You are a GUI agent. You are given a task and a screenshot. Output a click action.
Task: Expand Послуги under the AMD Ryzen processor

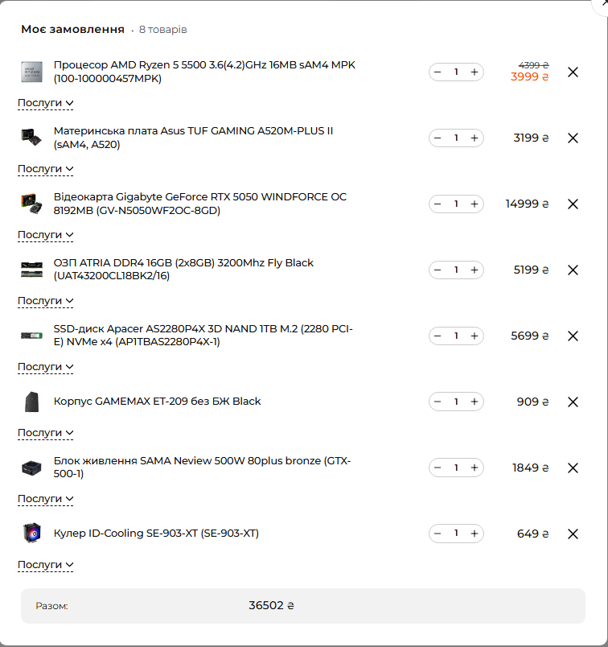coord(45,103)
